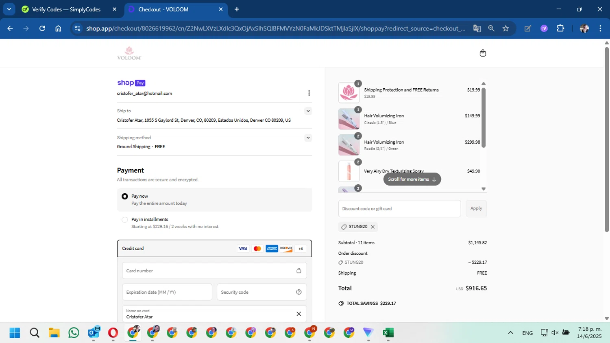Open Hair Volumizing Iron Green thumbnail

349,145
